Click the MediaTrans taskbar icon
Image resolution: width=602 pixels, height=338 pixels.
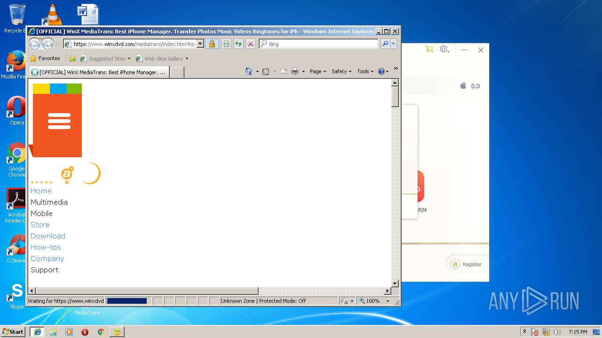pos(117,332)
